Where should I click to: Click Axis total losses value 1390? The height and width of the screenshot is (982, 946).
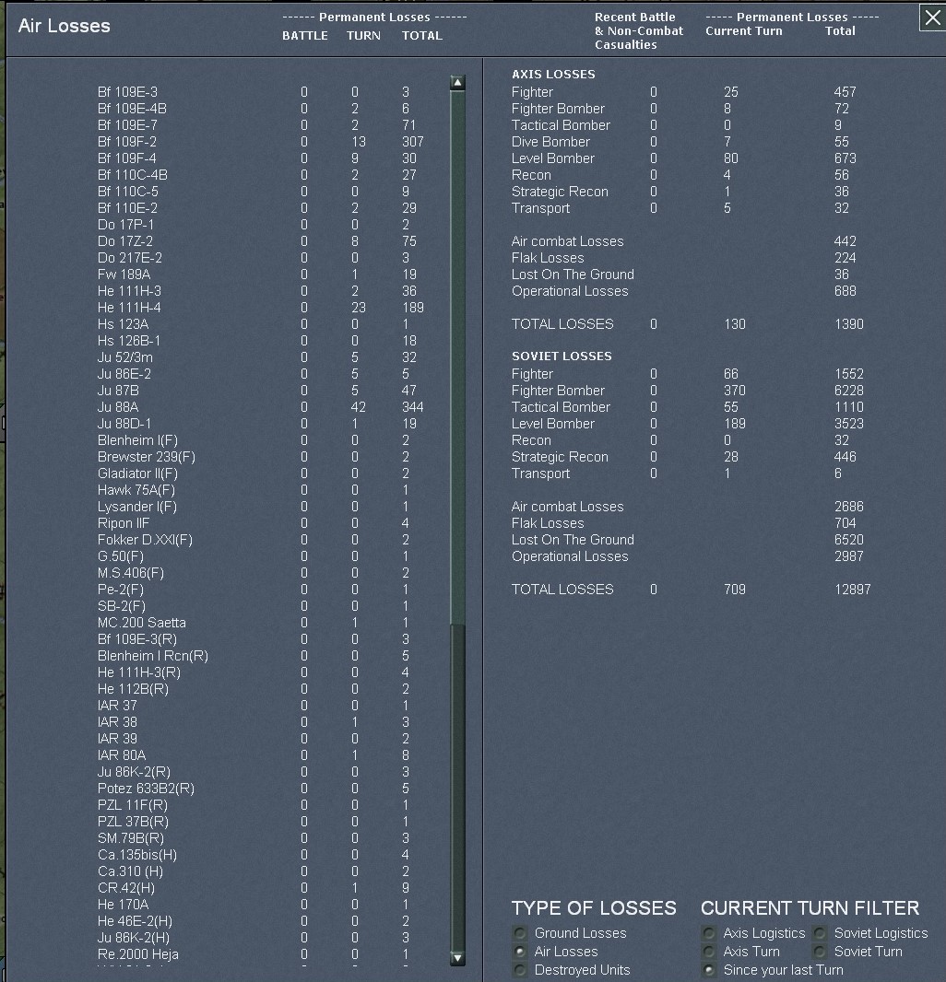coord(849,323)
